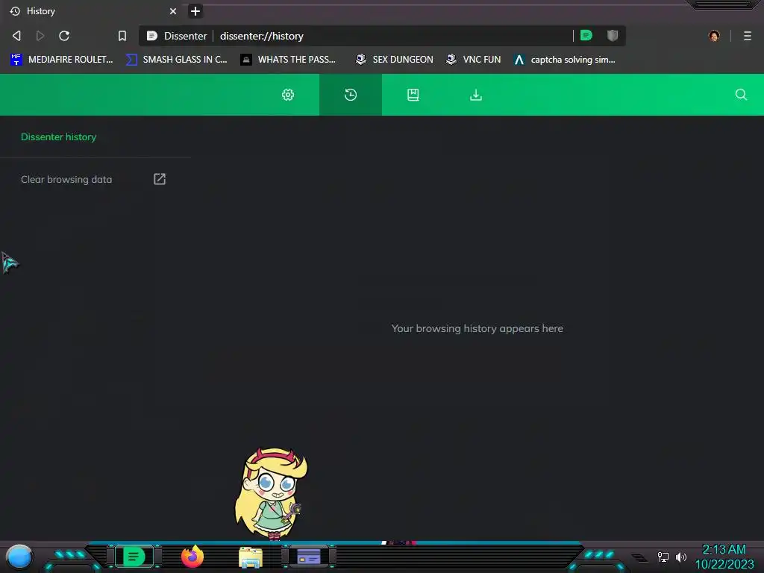764x573 pixels.
Task: Select Dissenter history in sidebar
Action: coord(58,137)
